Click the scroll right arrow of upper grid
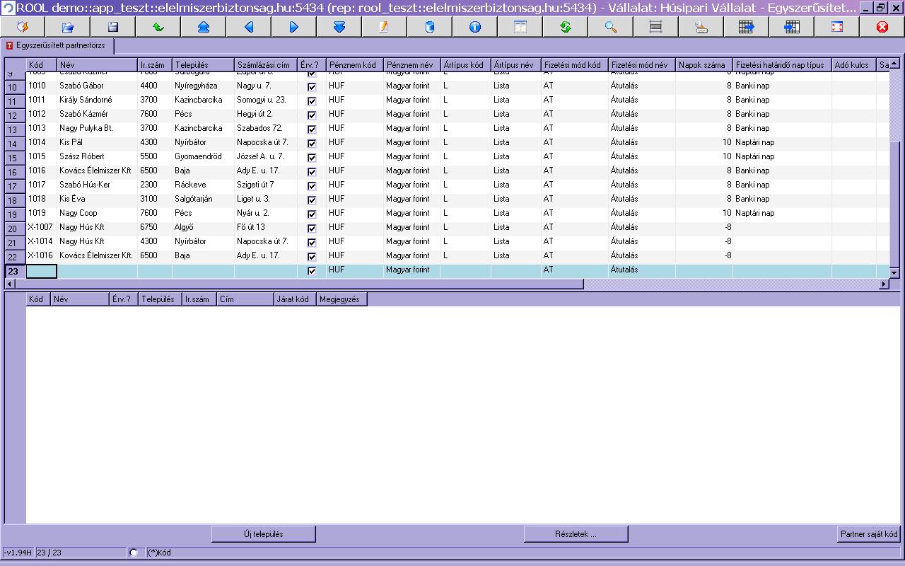 [884, 284]
